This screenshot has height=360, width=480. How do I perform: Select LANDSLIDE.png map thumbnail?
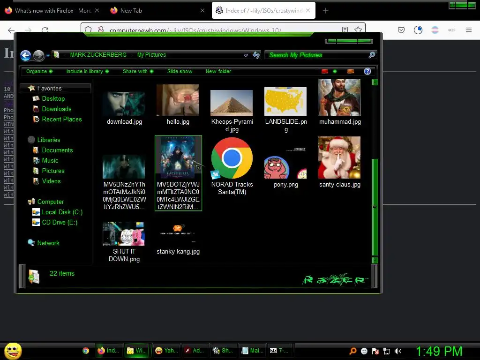pyautogui.click(x=285, y=101)
